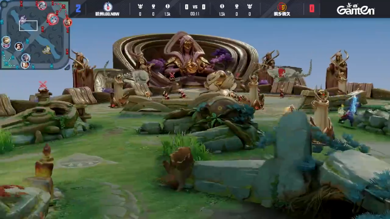Click blue team series score 2

pos(78,8)
